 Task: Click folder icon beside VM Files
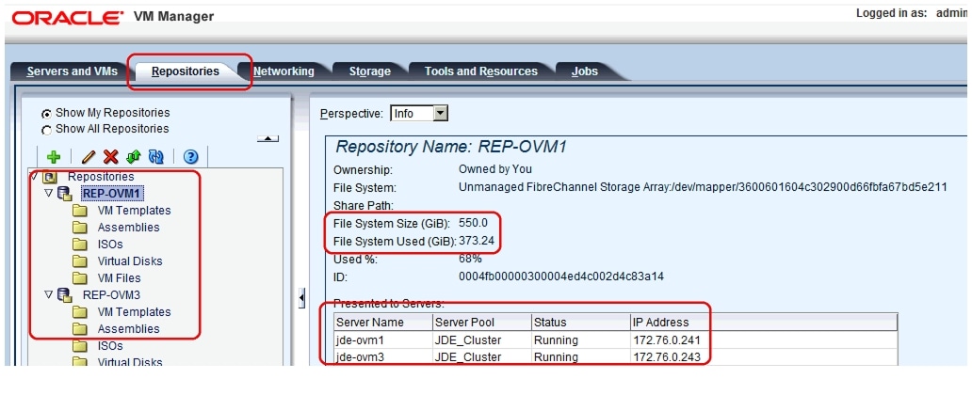(79, 278)
